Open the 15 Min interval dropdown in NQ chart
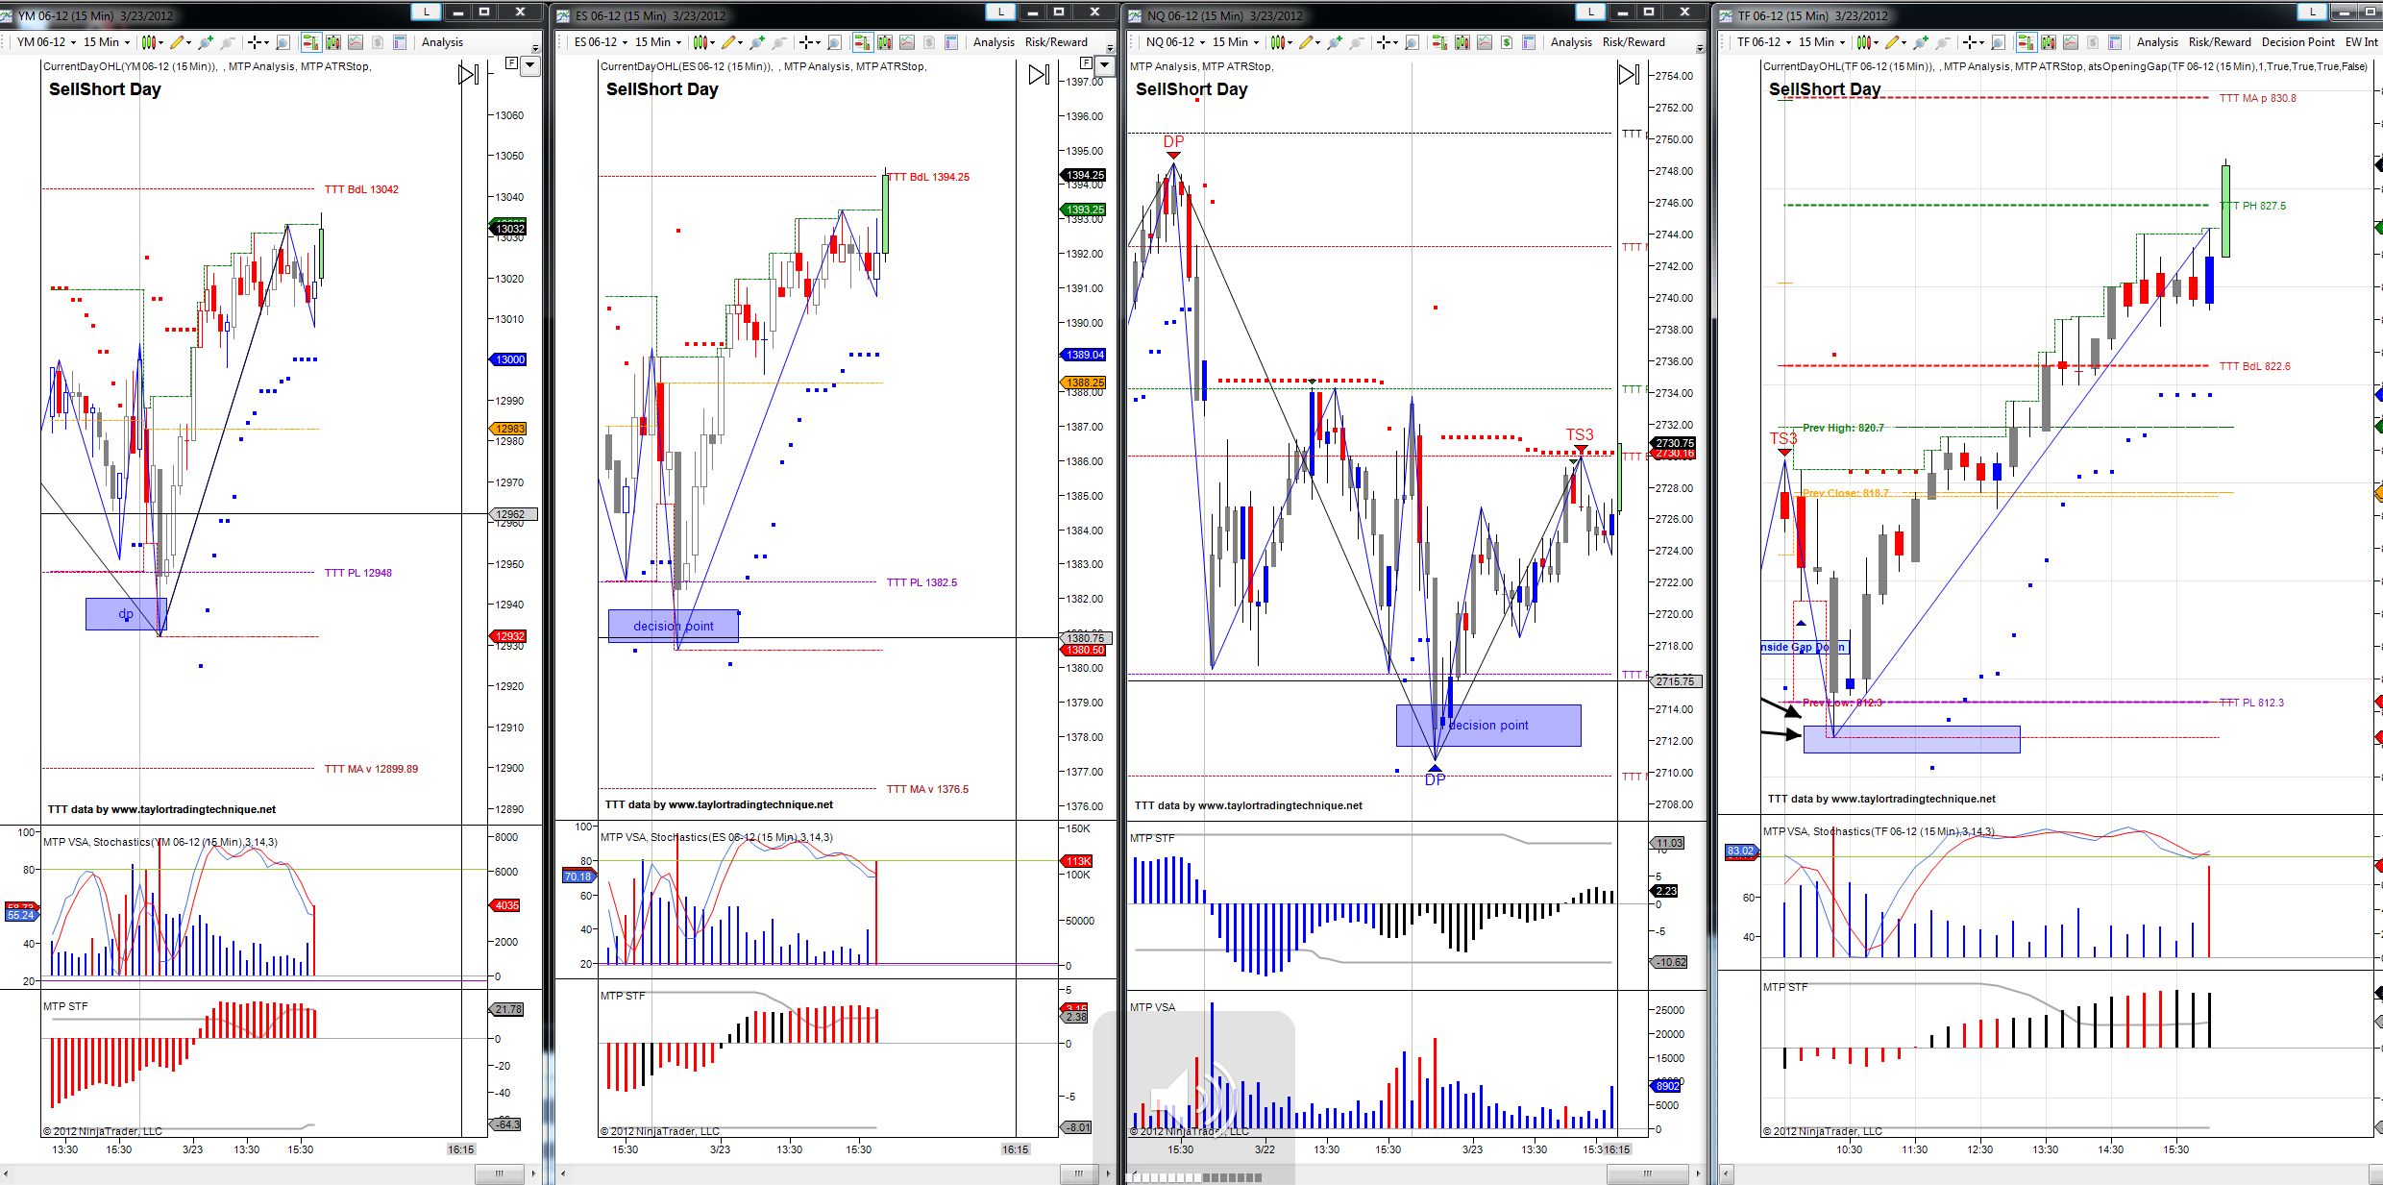 (1235, 42)
